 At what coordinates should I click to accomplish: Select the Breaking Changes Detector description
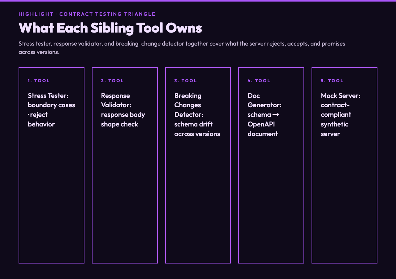[x=197, y=115]
